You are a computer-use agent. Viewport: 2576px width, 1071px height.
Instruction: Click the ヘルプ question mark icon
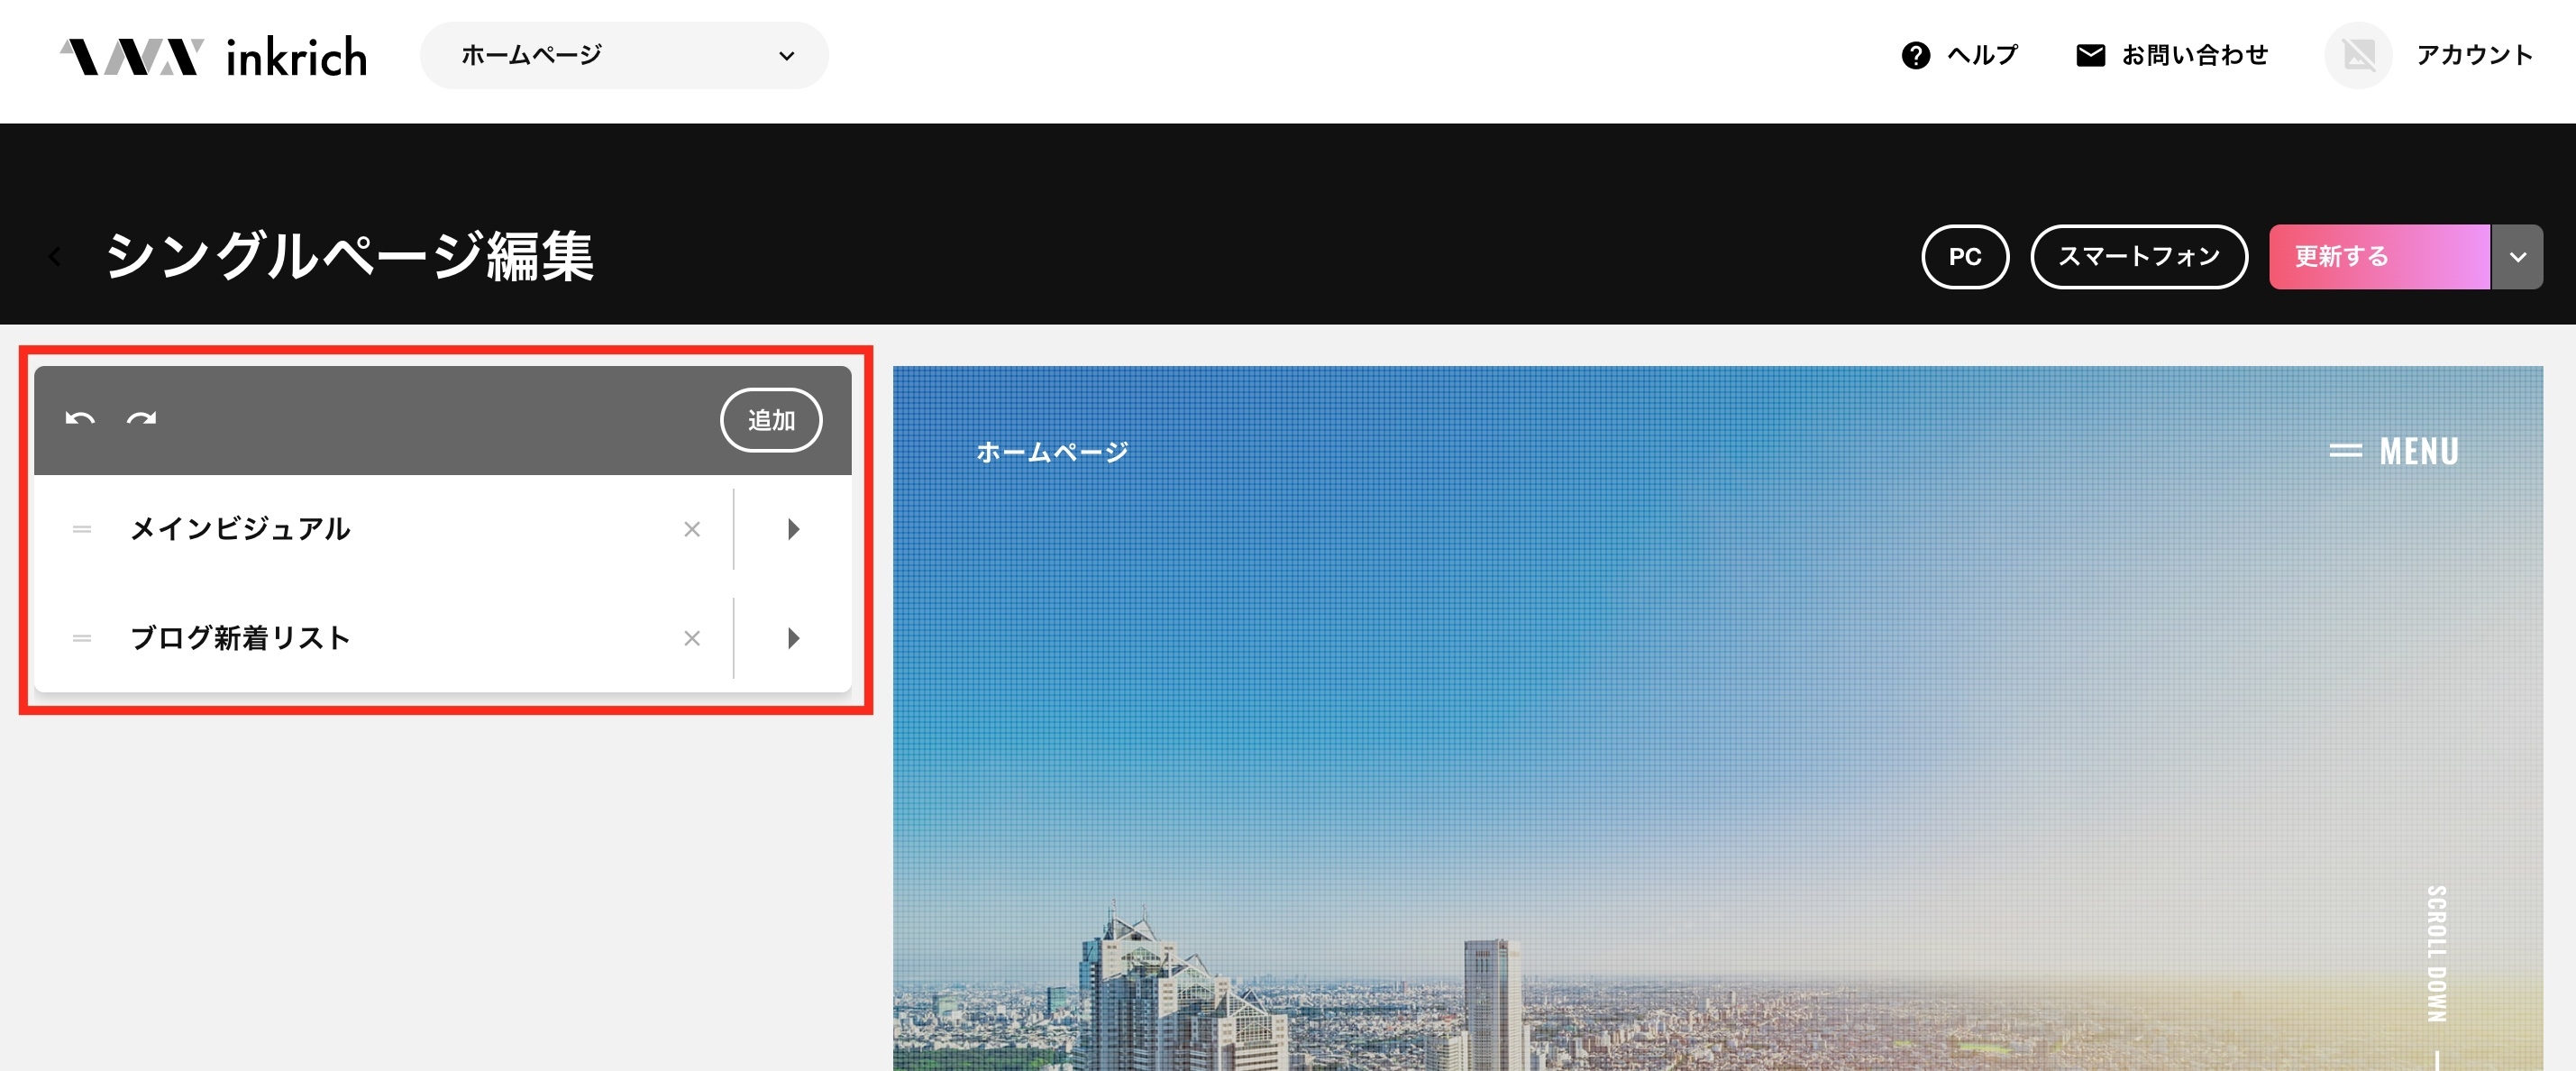(x=1915, y=56)
